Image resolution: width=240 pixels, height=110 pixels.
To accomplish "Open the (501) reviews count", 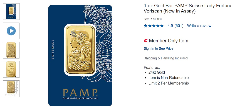I will pyautogui.click(x=179, y=26).
